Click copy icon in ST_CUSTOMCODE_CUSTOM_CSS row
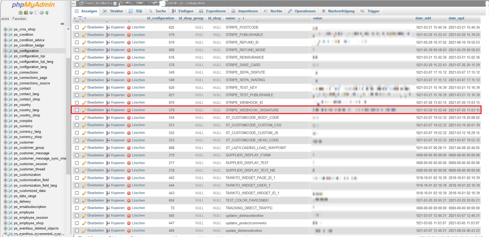This screenshot has width=489, height=237. pyautogui.click(x=108, y=125)
